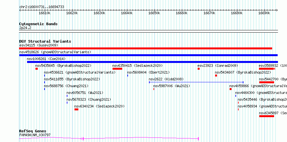The width and height of the screenshot is (287, 142).
Task: Select the red esv34115 variant bar
Action: (146, 48)
